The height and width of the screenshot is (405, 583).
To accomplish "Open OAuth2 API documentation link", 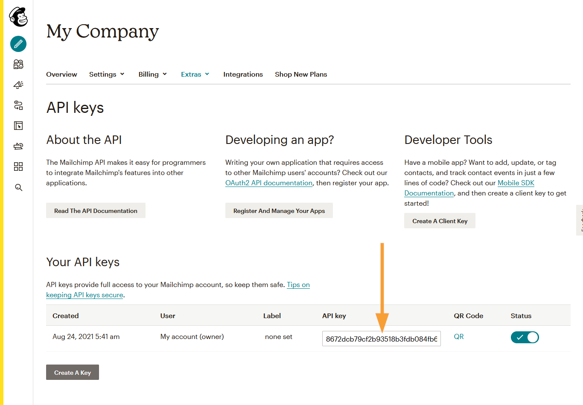I will tap(269, 183).
